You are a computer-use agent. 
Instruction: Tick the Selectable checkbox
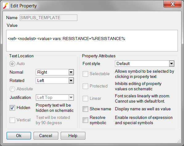click(85, 74)
